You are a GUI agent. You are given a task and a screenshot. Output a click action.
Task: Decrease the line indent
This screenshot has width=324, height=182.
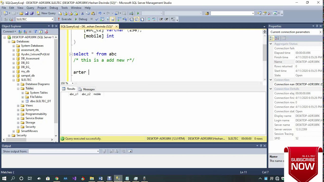(161, 19)
